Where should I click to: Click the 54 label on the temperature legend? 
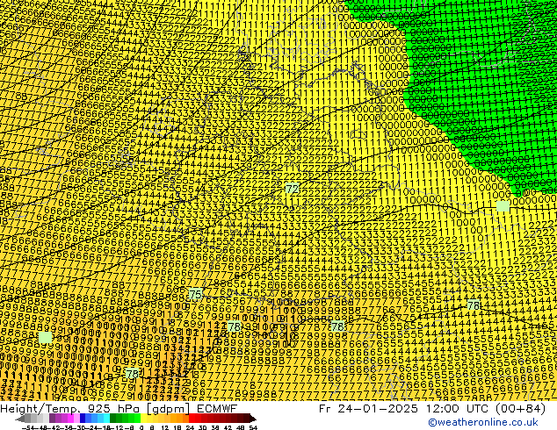coord(253,427)
